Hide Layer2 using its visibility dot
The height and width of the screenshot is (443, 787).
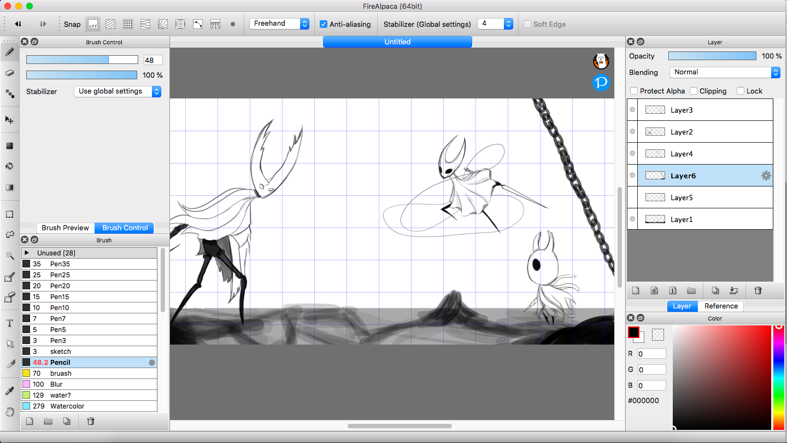click(632, 132)
